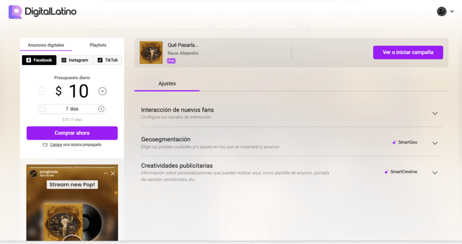This screenshot has height=244, width=462.
Task: Expand the Geosegmentación section
Action: click(434, 143)
